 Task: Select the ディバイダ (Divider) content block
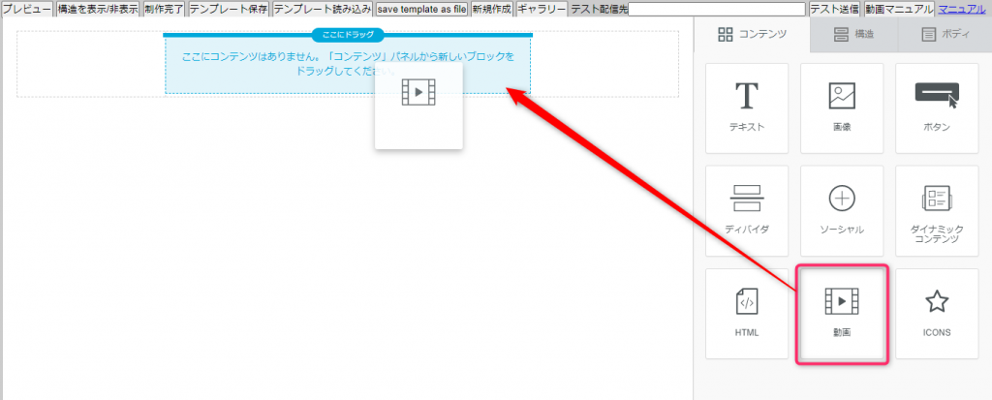tap(747, 211)
